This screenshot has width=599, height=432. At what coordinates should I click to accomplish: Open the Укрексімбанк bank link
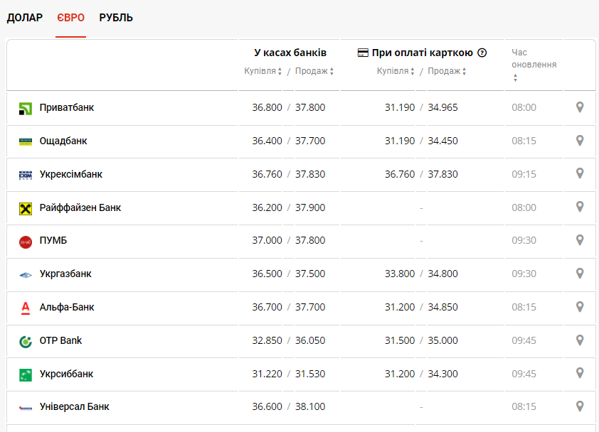click(71, 174)
